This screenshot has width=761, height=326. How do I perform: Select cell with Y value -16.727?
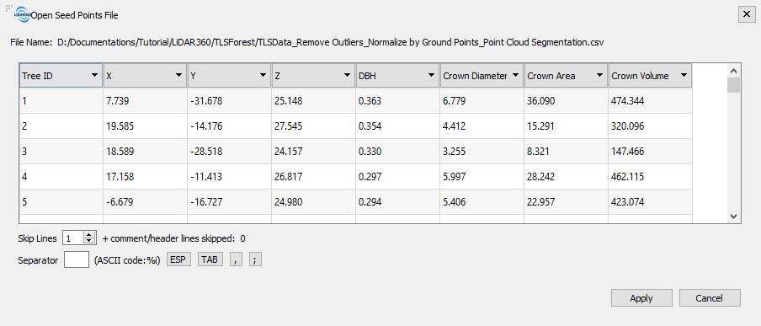[x=229, y=201]
